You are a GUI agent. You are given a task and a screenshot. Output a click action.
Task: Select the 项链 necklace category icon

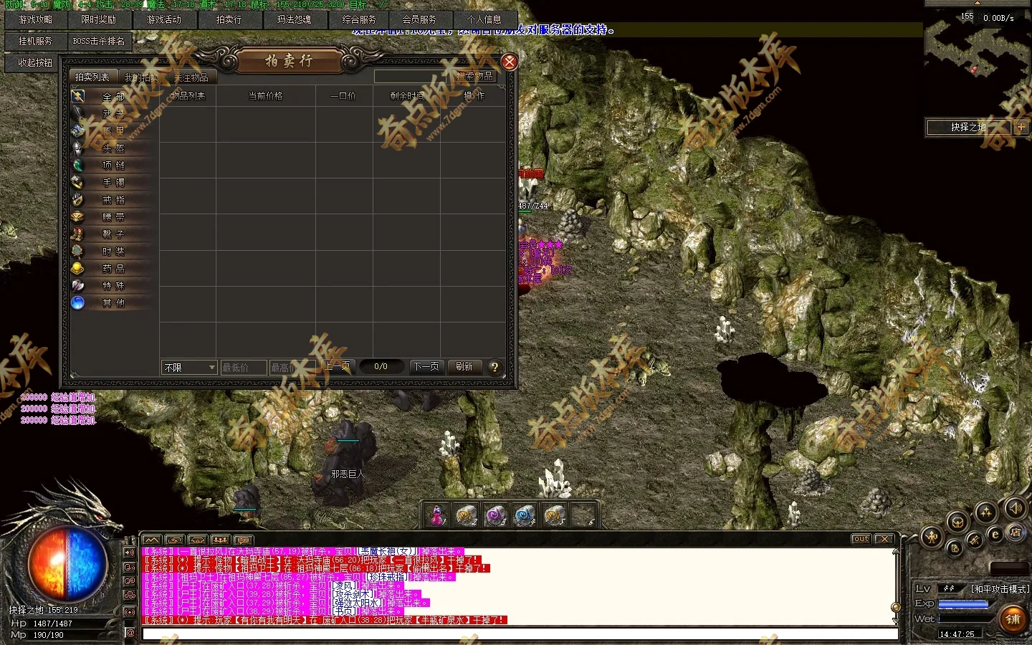(78, 165)
